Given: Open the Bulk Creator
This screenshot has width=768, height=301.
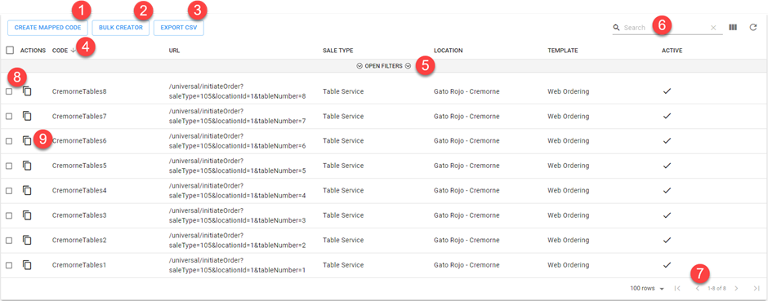Looking at the screenshot, I should pyautogui.click(x=120, y=28).
